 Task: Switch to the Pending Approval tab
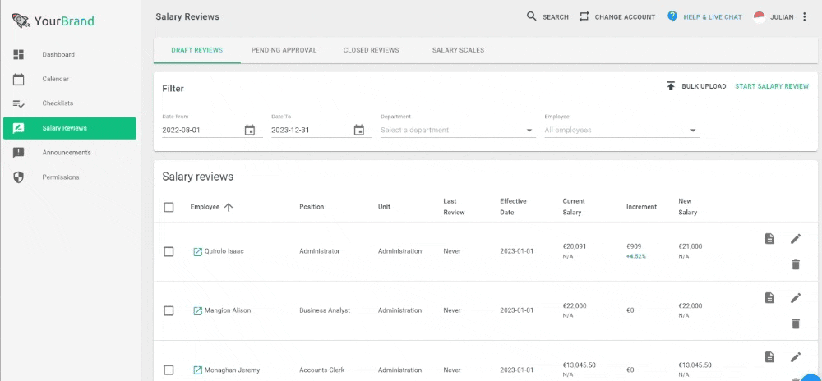[x=284, y=50]
